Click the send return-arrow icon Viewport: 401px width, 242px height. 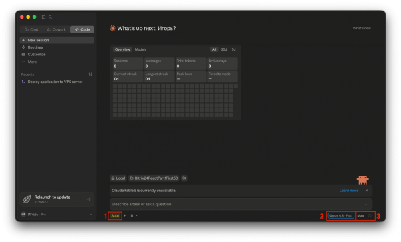(x=366, y=204)
